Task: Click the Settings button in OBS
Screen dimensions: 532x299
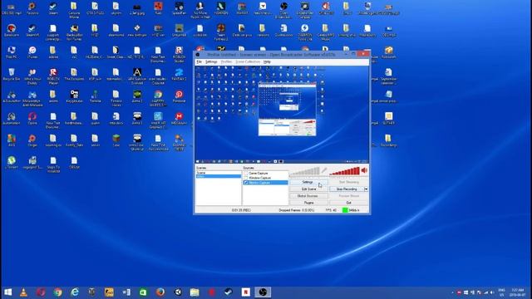Action: (x=308, y=182)
